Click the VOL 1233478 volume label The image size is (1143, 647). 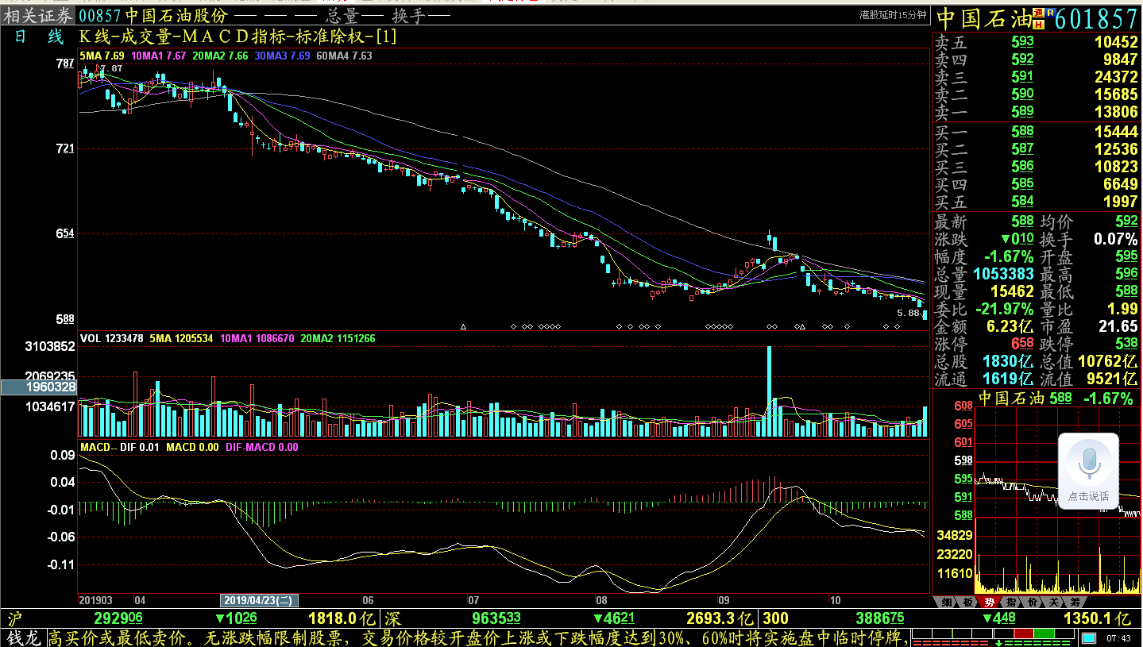[x=112, y=338]
